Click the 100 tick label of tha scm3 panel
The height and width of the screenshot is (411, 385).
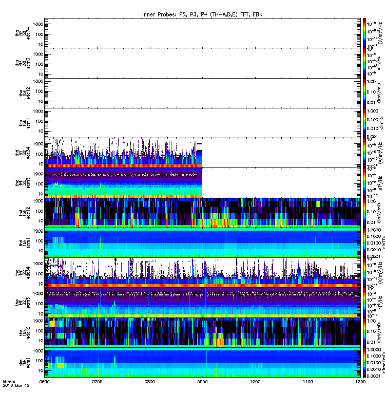40,64
